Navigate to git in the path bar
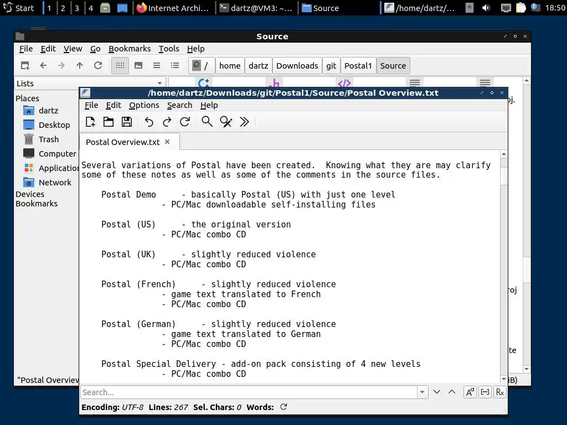 (331, 65)
